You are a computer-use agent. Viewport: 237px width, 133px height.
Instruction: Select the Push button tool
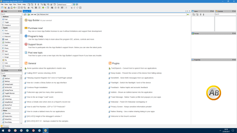(x=10, y=19)
